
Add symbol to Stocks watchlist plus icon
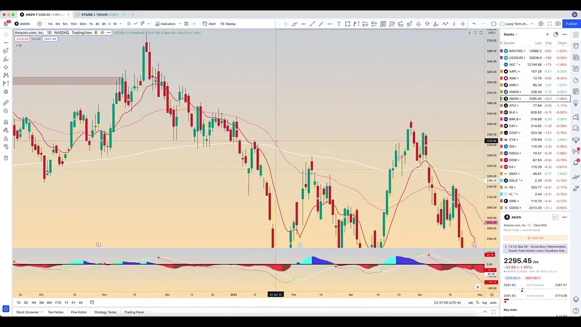coord(547,34)
